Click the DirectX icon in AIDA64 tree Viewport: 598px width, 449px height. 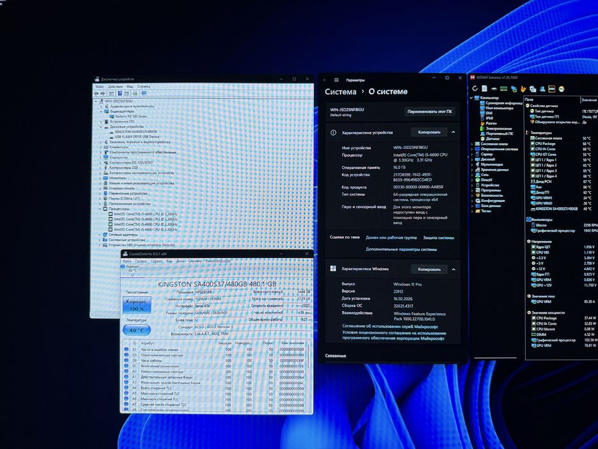(478, 180)
